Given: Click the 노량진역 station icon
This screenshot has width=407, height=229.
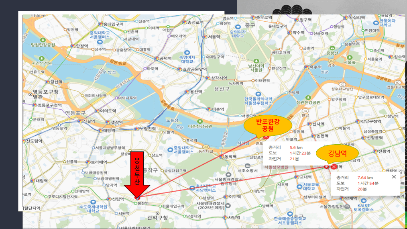Looking at the screenshot, I should [136, 129].
